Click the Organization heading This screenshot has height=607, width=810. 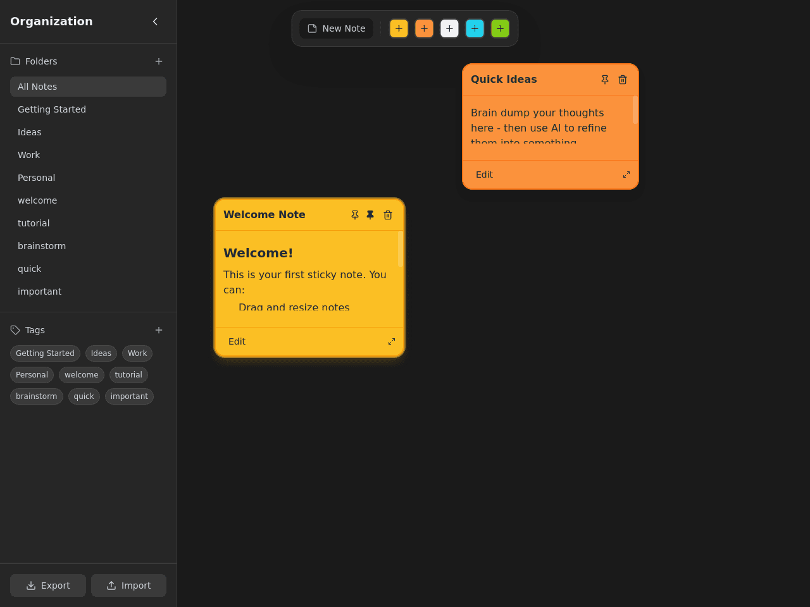[51, 21]
